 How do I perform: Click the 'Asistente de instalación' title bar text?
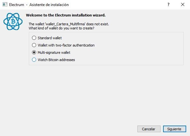pyautogui.click(x=49, y=5)
